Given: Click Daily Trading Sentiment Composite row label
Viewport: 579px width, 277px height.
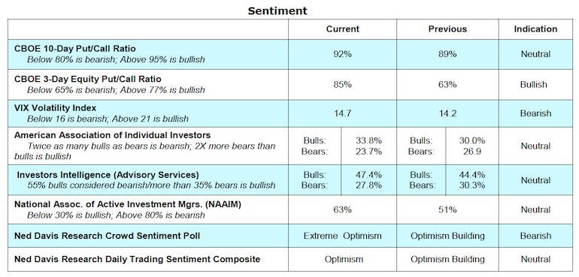Looking at the screenshot, I should click(x=137, y=259).
